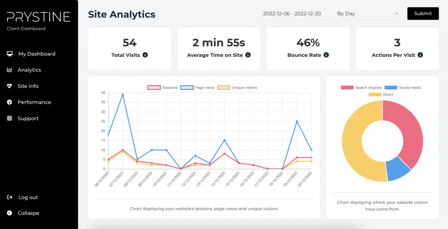Open the Site Info page

tap(28, 86)
